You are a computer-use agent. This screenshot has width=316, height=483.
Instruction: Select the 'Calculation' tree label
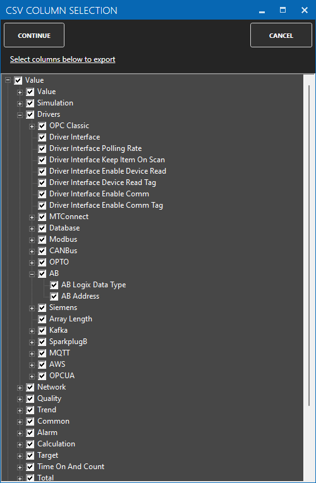[56, 444]
